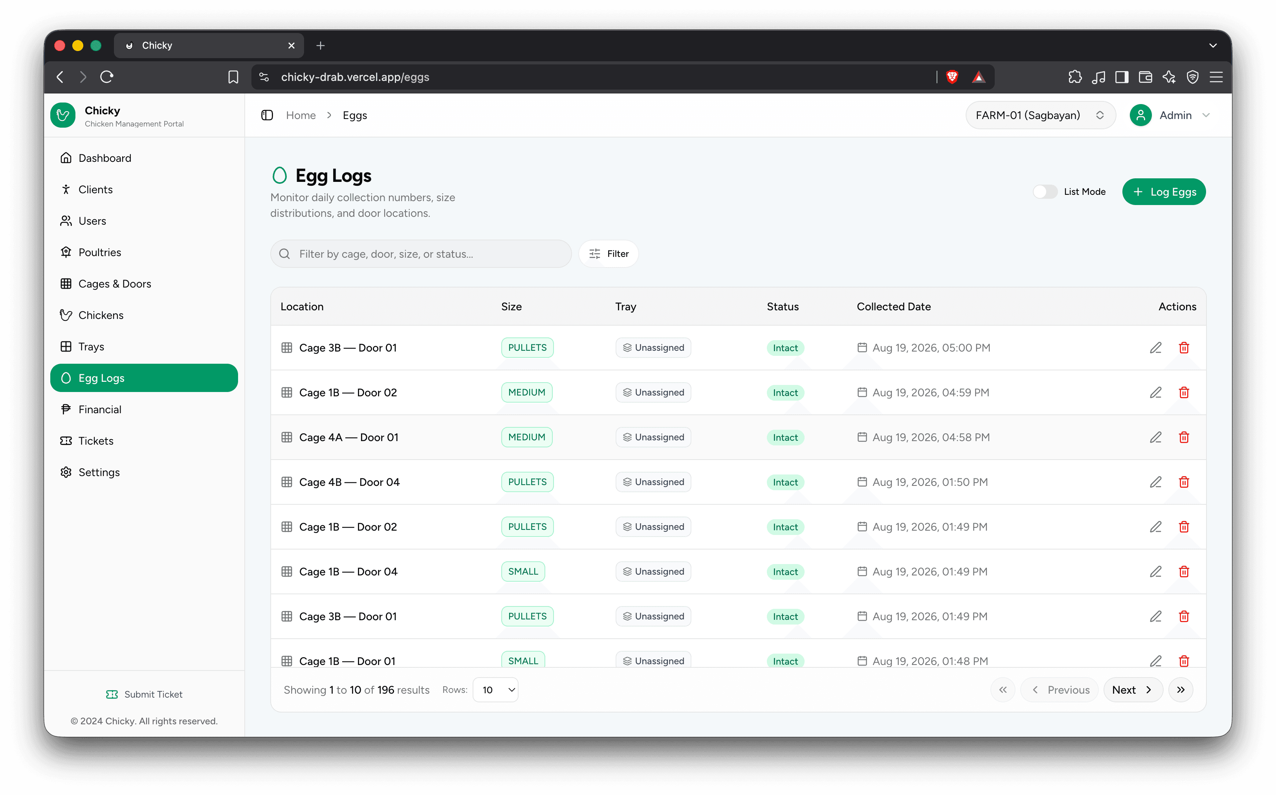Open Leo AI sparkle icon in toolbar
This screenshot has height=795, width=1276.
click(x=1168, y=77)
